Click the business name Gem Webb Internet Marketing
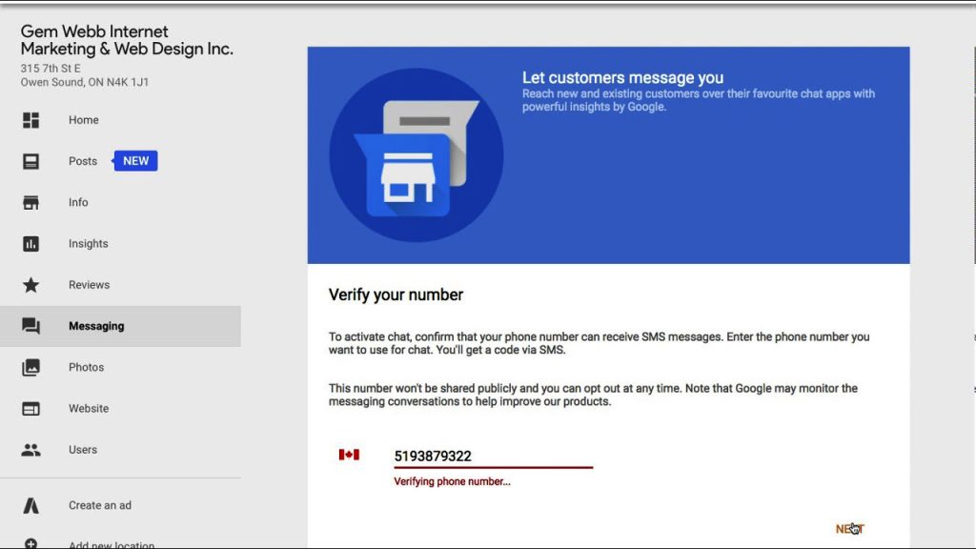 (129, 40)
